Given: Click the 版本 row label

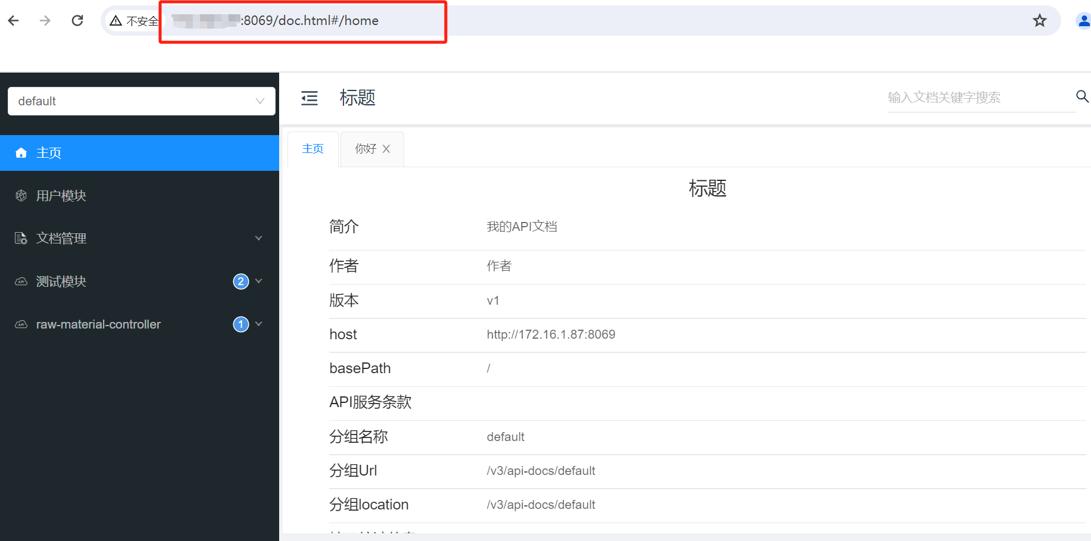Looking at the screenshot, I should coord(344,301).
